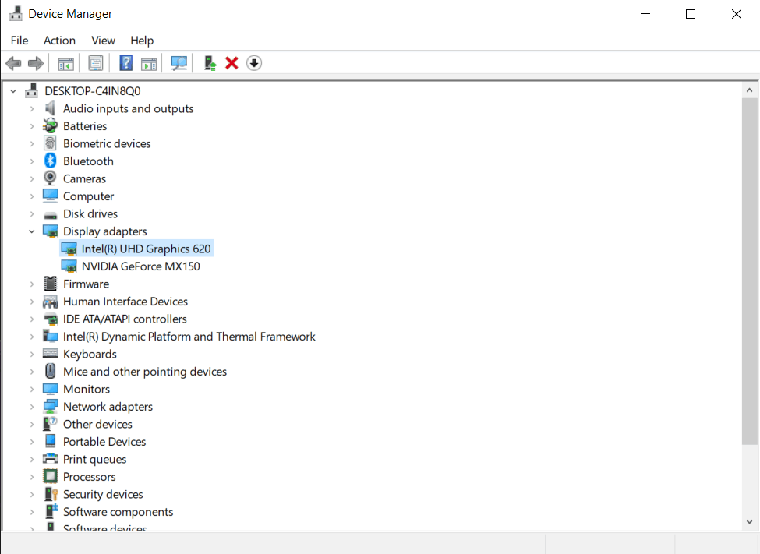
Task: Select the Processors label
Action: [89, 476]
